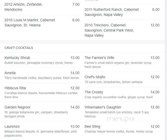Open the 2011 Rutherford Ranch Cabernet entry
Screen dimensions: 167x140
point(112,12)
